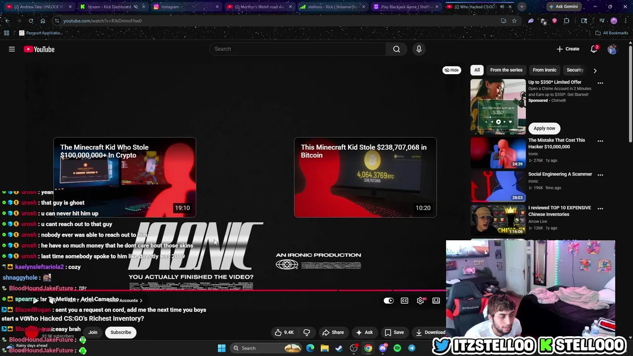
Task: Play the Minecraft Kid $100,000,000+ end card
Action: pos(125,178)
